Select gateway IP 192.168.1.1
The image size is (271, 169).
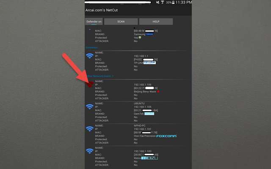141,56
